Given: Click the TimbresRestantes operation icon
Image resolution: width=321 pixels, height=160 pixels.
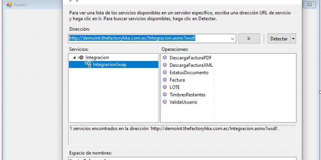Looking at the screenshot, I should 165,95.
